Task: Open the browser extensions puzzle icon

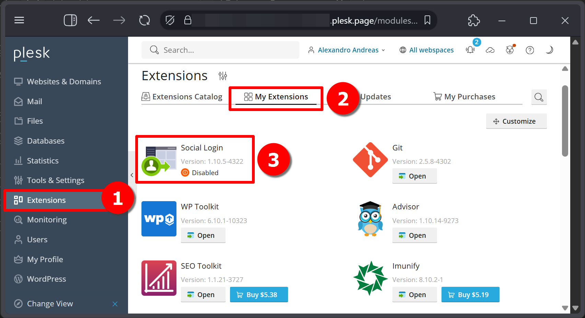Action: [474, 21]
